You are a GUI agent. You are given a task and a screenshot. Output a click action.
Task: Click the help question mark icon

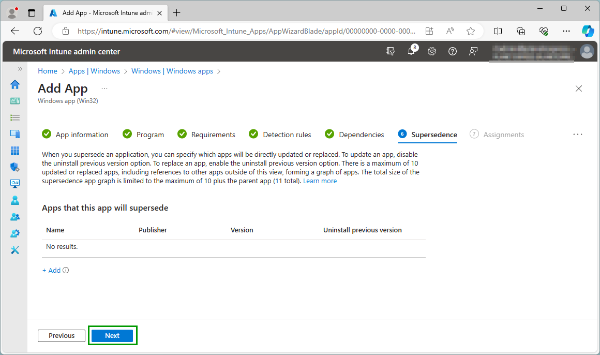453,51
